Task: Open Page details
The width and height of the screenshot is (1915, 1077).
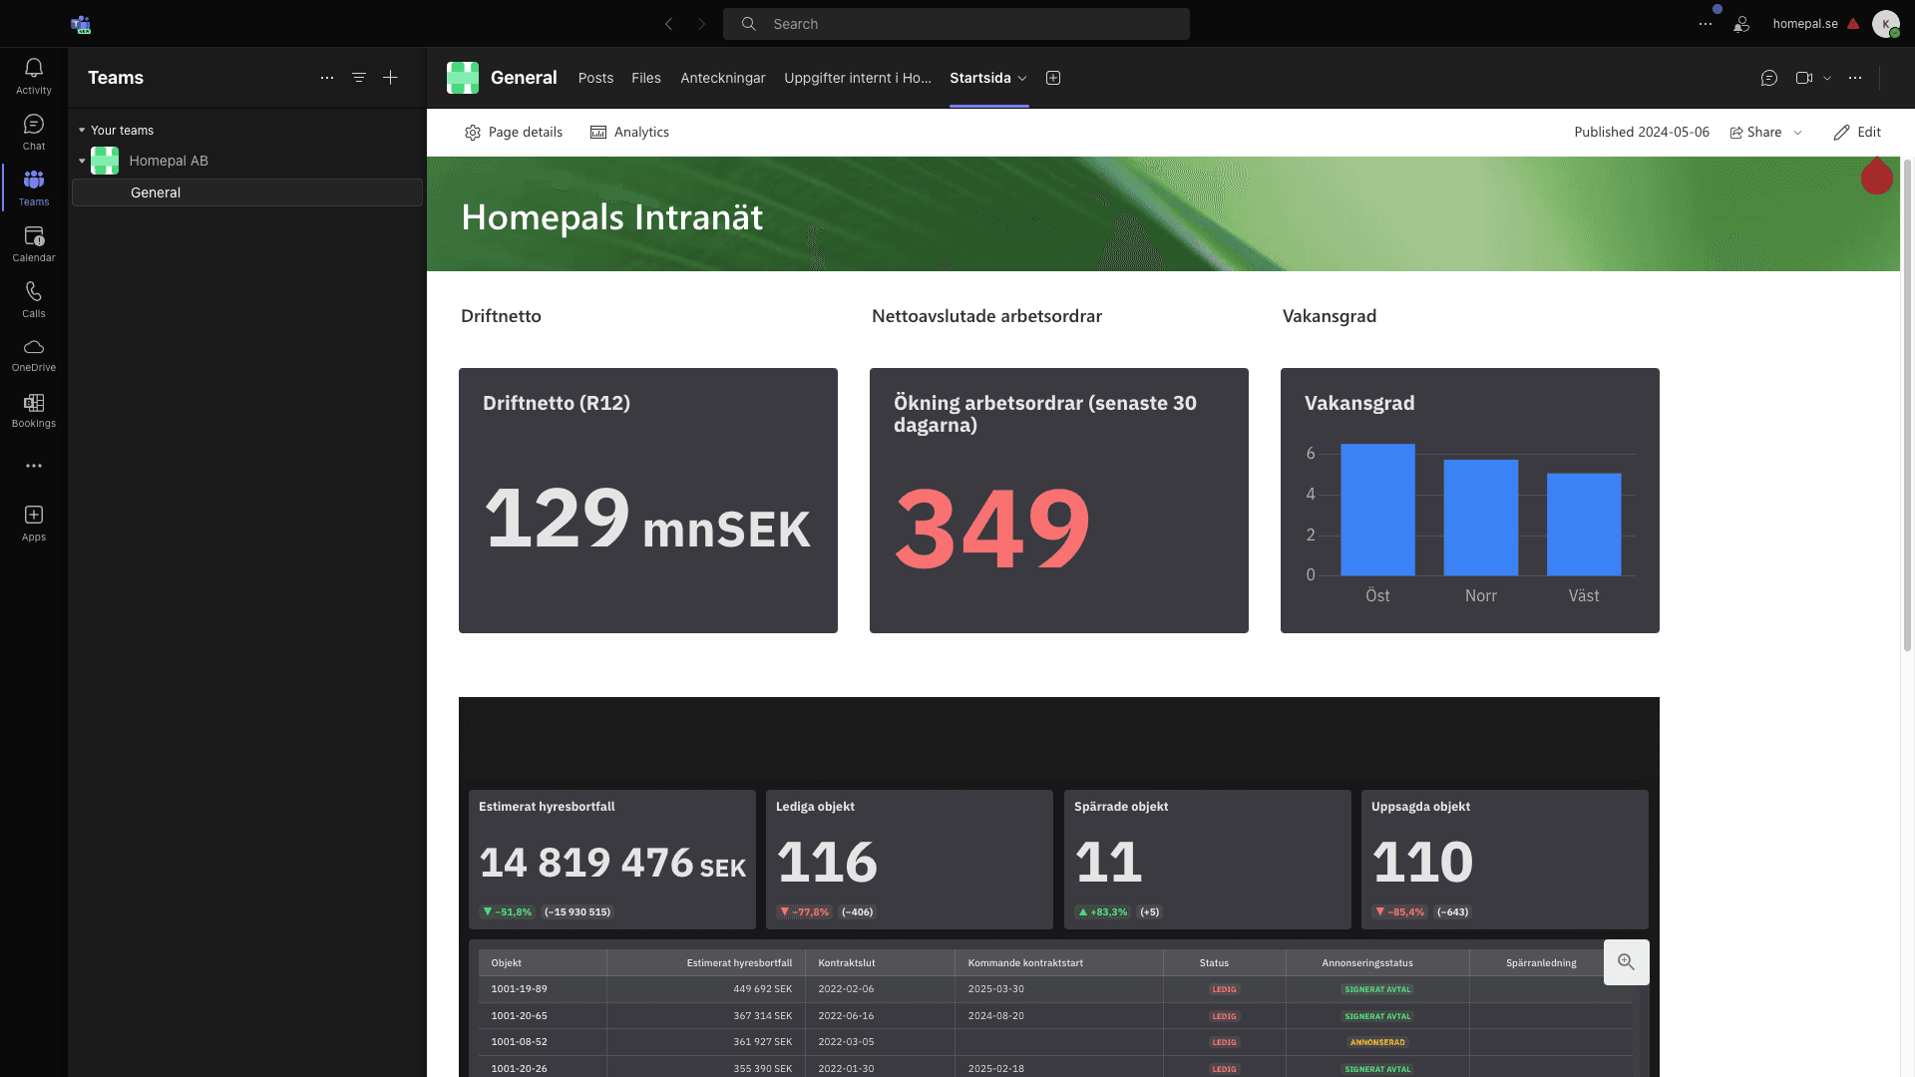Action: [x=514, y=133]
